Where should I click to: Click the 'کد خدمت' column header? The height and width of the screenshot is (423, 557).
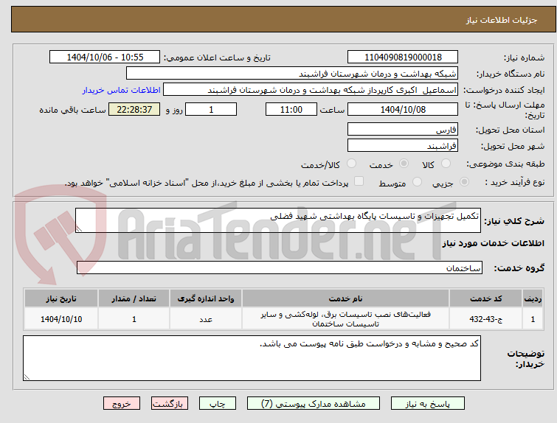tap(485, 298)
